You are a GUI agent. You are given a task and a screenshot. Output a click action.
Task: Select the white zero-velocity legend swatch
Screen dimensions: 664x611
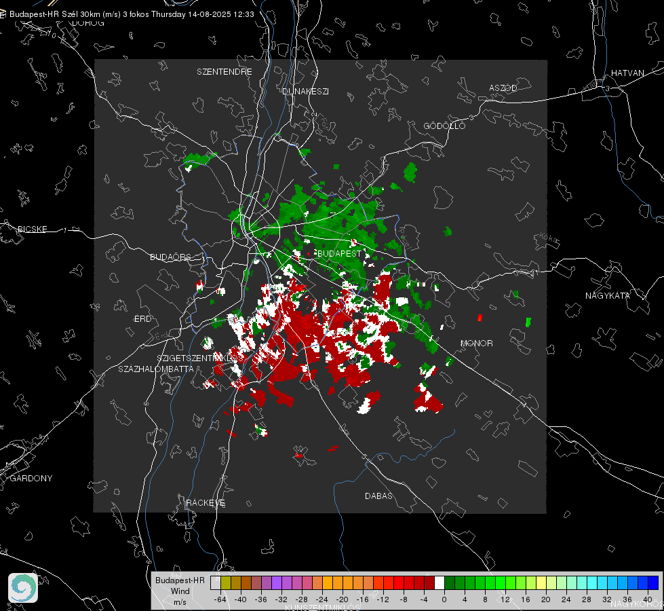coord(440,583)
